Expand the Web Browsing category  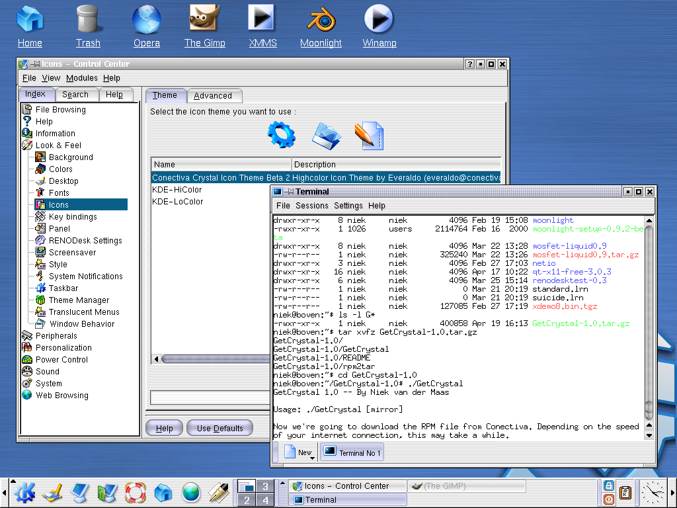[61, 396]
